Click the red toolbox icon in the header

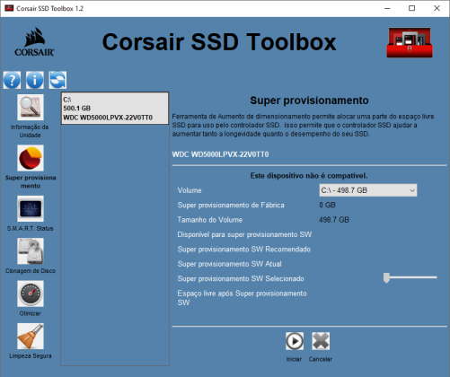click(x=410, y=42)
